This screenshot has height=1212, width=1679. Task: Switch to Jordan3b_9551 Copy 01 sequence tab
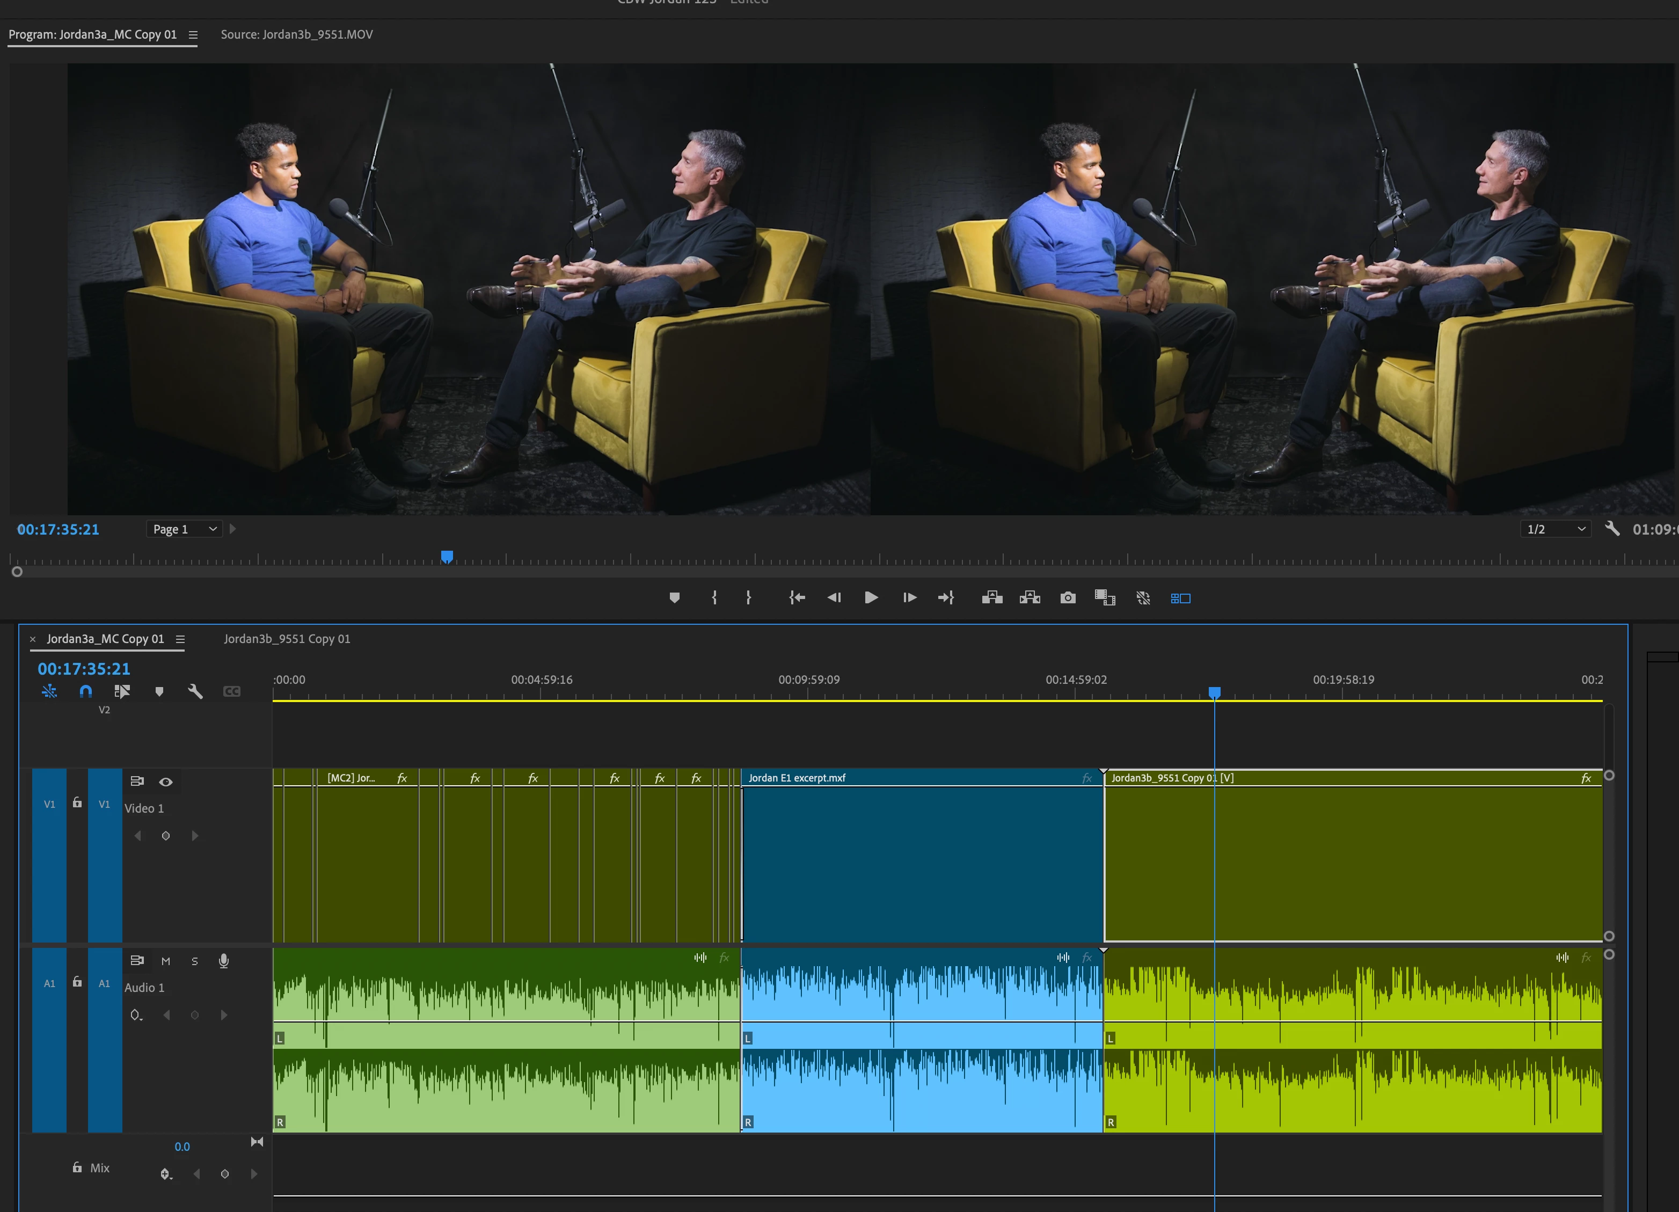(x=287, y=638)
